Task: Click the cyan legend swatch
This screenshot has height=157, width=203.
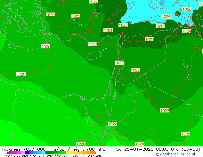Action: tap(44, 153)
